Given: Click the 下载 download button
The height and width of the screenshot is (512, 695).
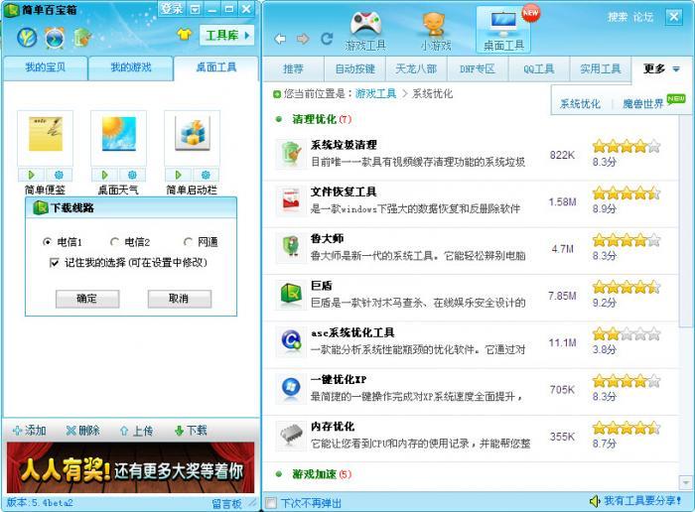Looking at the screenshot, I should pos(191,430).
